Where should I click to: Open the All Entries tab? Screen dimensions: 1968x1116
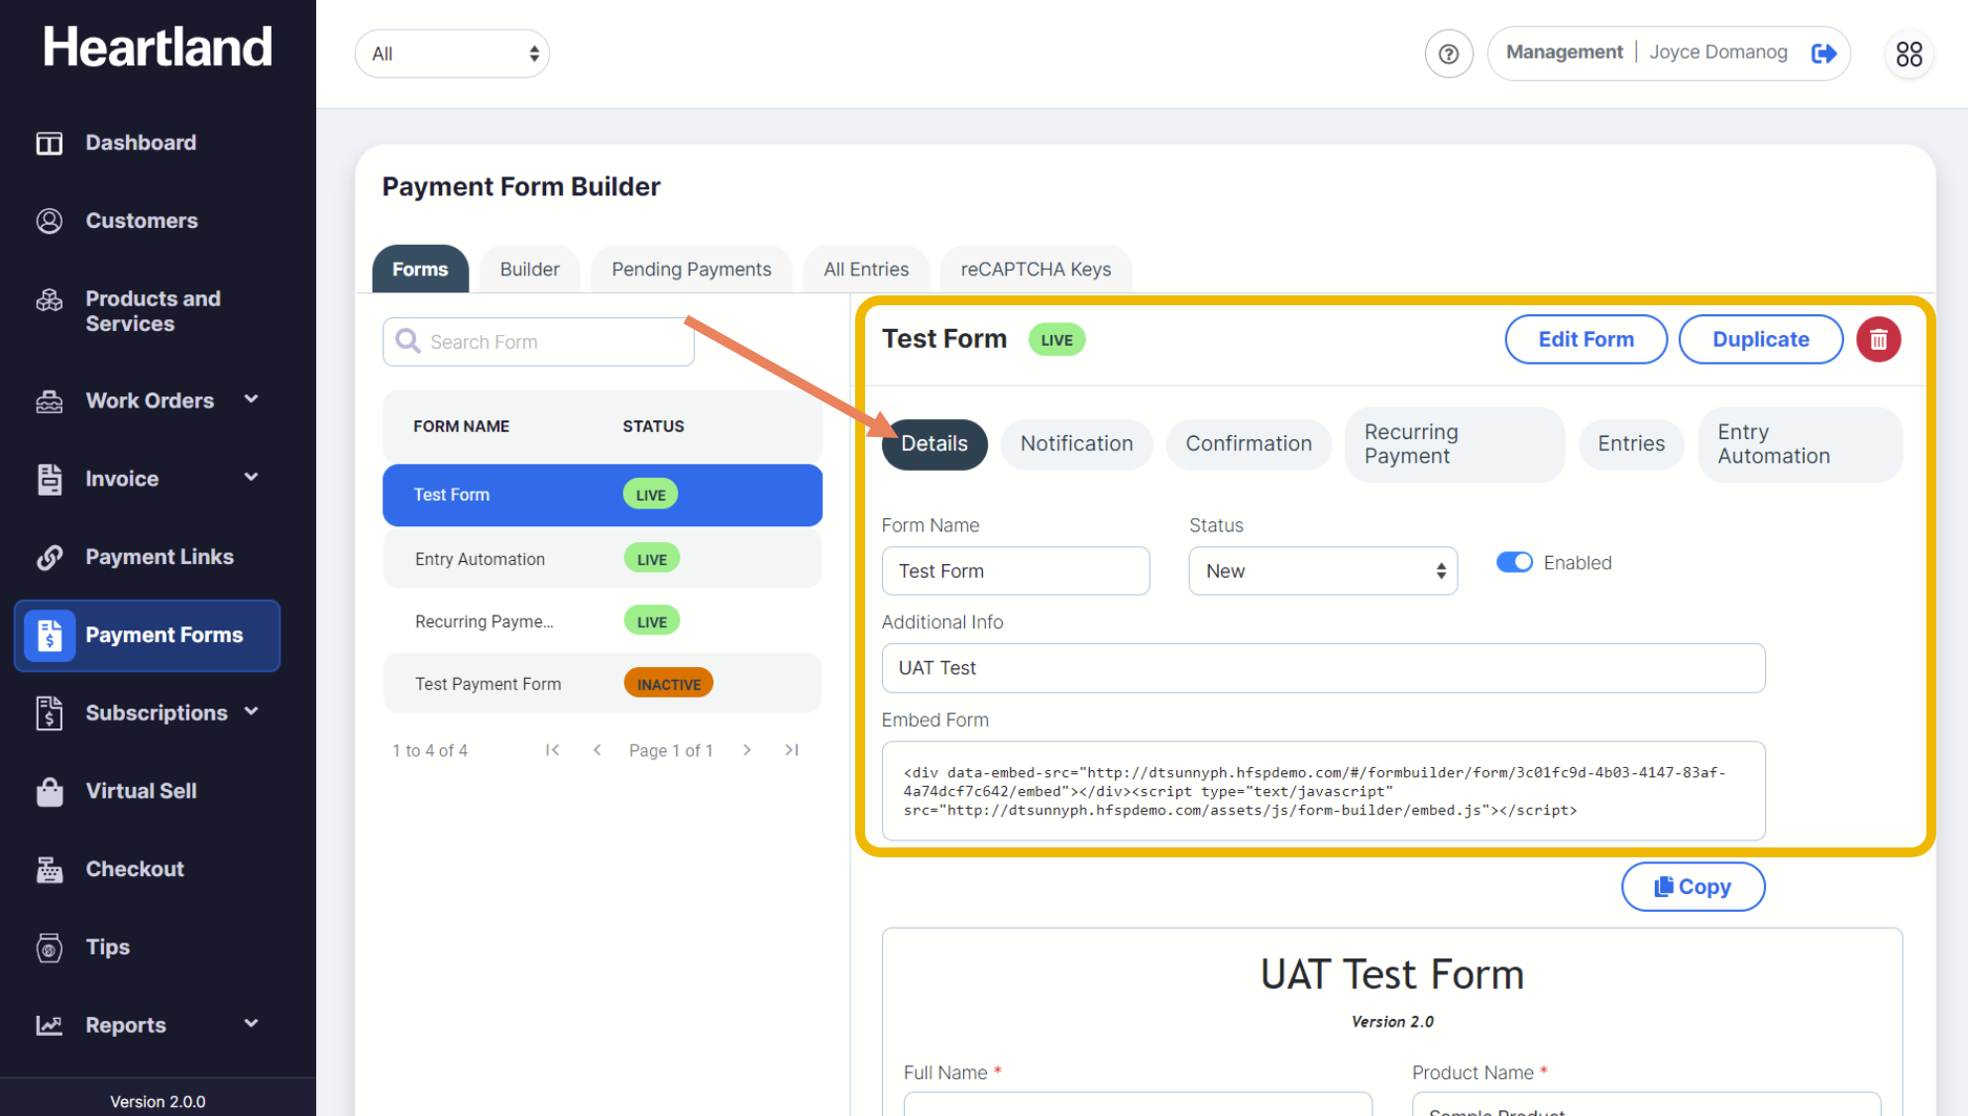[x=866, y=270]
